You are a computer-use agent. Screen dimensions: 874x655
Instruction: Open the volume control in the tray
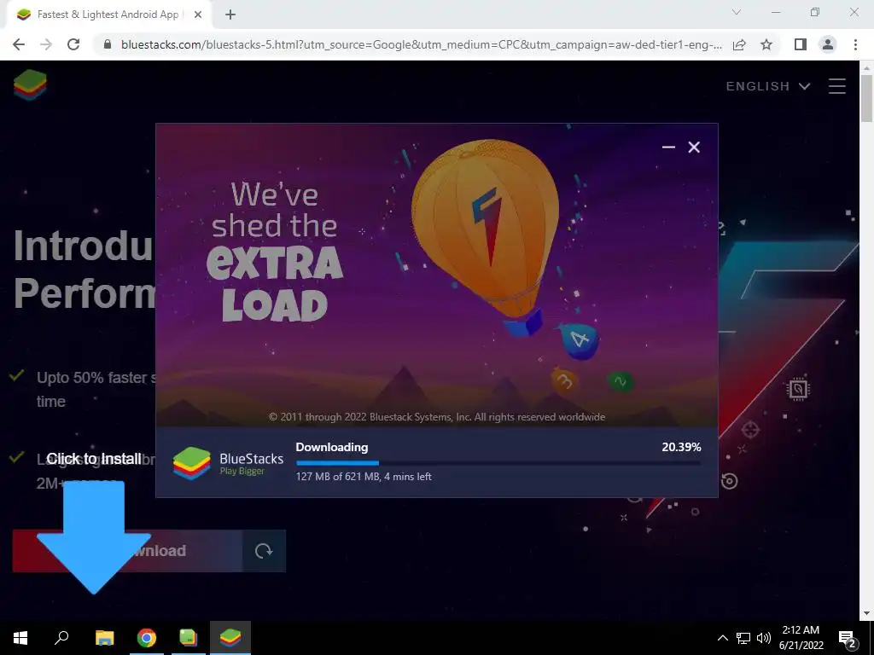[x=764, y=638]
